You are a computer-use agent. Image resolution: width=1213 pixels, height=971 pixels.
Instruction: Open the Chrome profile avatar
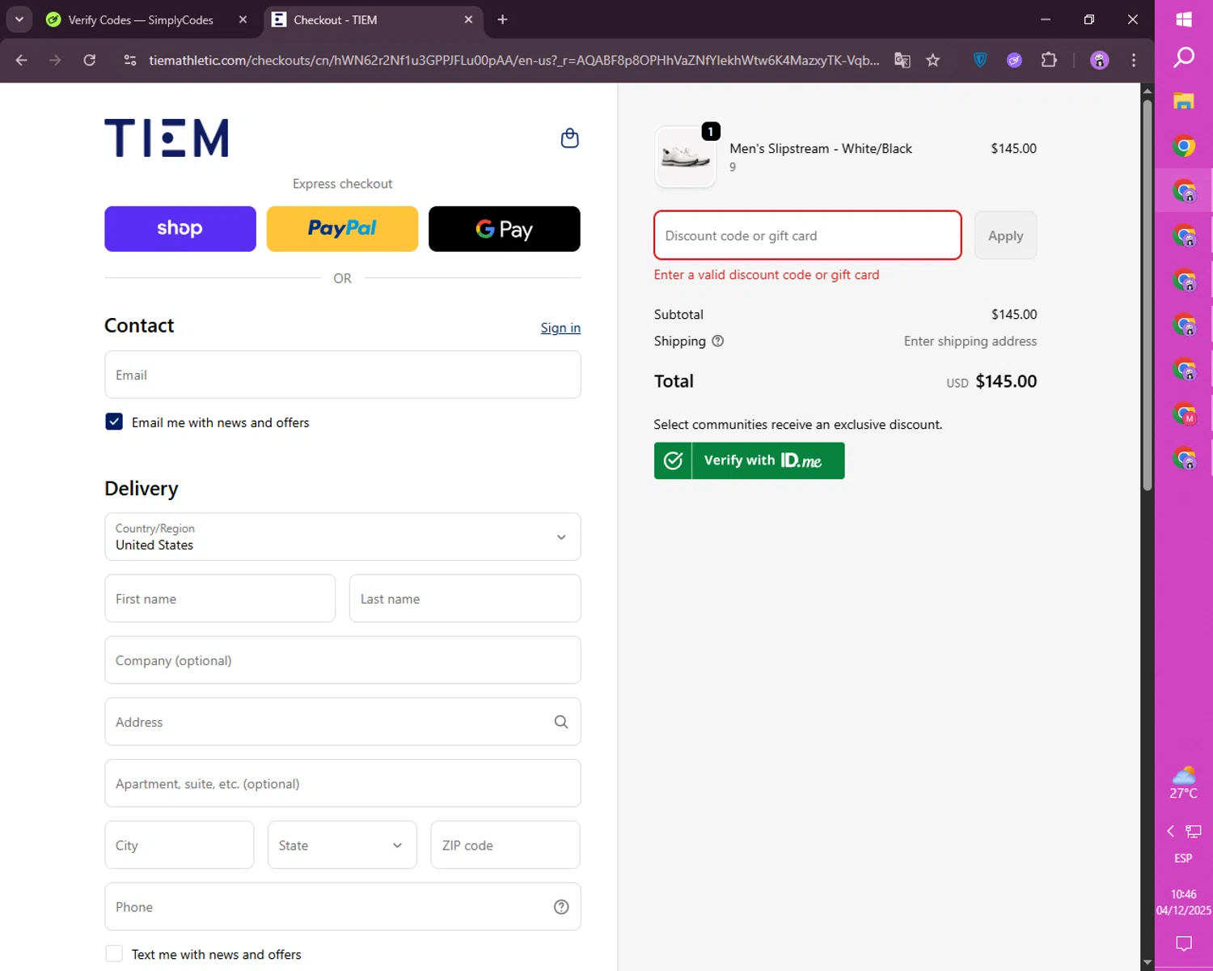1099,60
